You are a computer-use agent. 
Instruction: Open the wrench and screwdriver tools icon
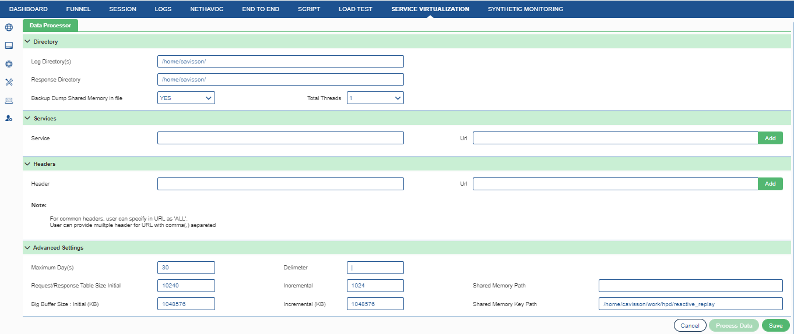coord(9,82)
